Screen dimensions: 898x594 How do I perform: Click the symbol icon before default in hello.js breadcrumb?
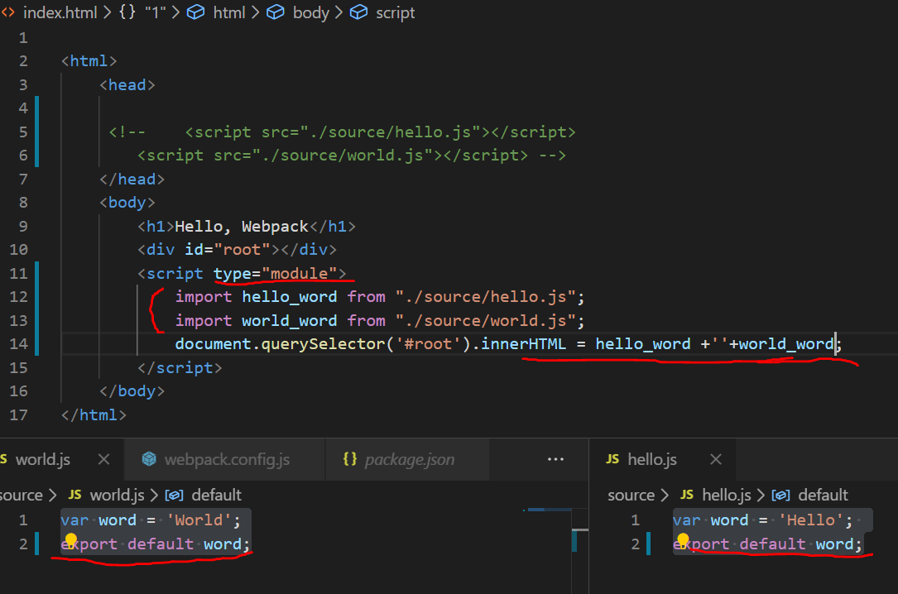pyautogui.click(x=780, y=496)
